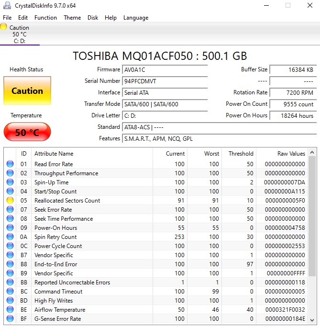Screen dimensions: 320x328
Task: Click the status orb beside Airflow Temperature
Action: click(10, 310)
